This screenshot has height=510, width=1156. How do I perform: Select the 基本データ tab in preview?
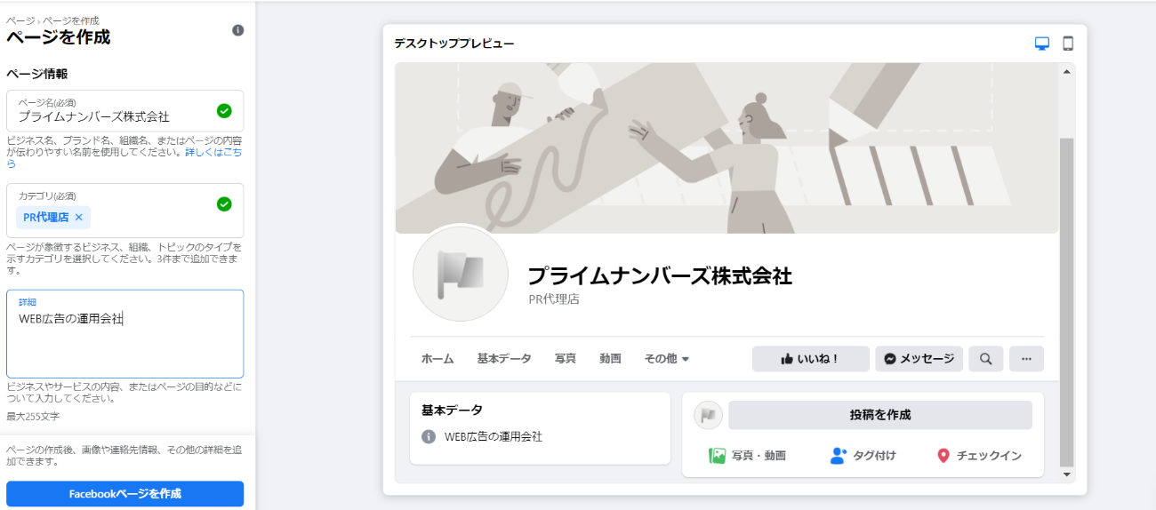click(504, 359)
